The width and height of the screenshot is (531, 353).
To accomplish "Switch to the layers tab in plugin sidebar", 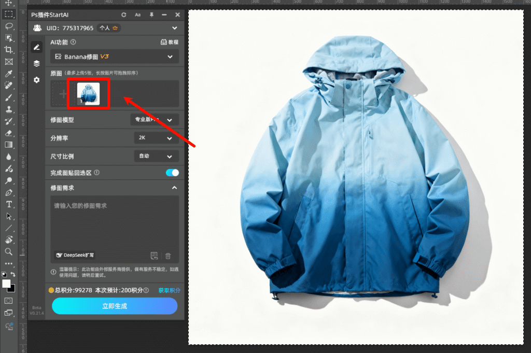I will (x=36, y=63).
